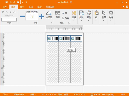Switch to the 页面元素 ribbon tab
Image resolution: width=129 pixels, height=96 pixels.
50,7
